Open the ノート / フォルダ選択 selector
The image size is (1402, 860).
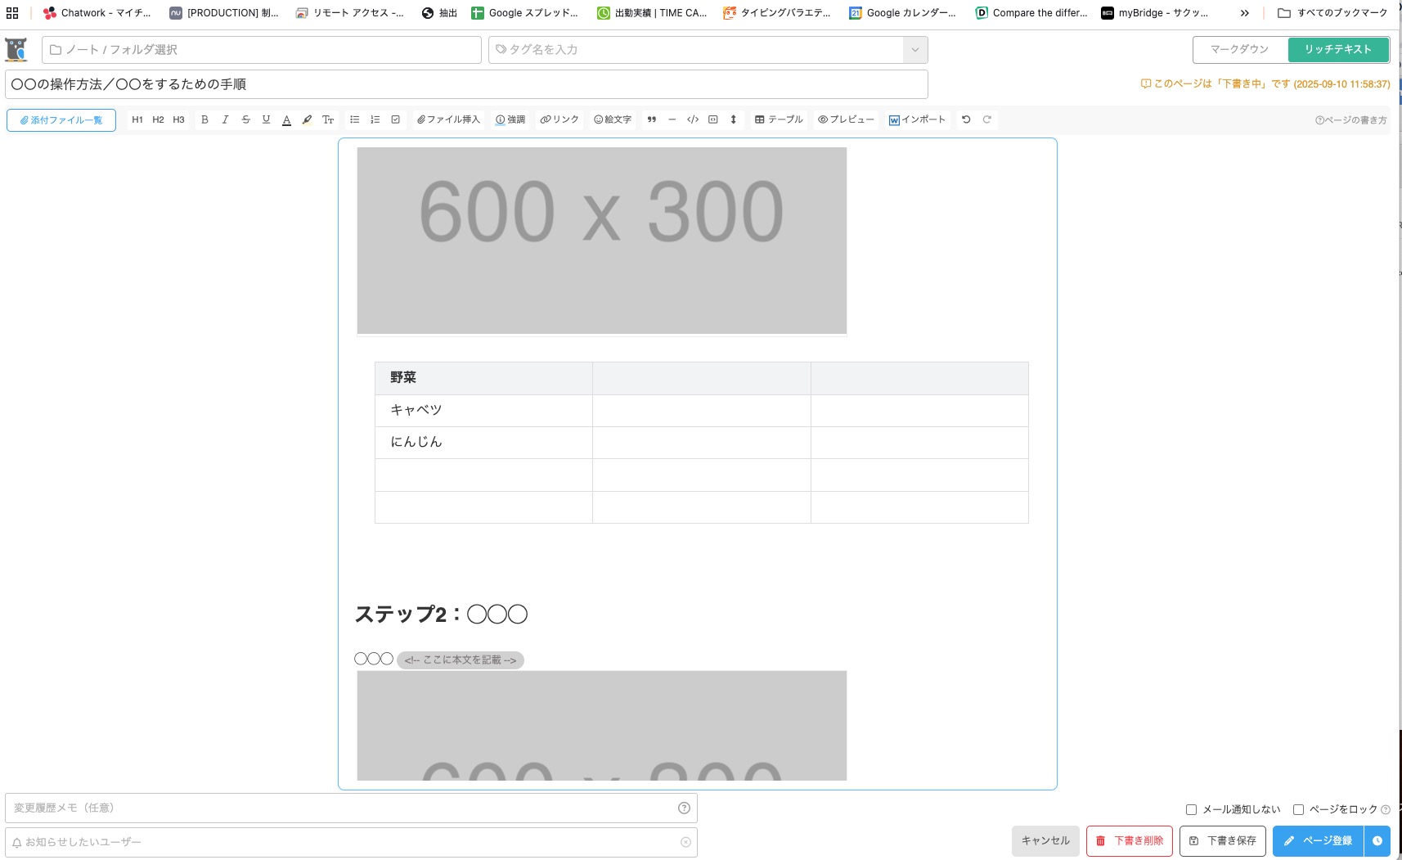coord(262,50)
